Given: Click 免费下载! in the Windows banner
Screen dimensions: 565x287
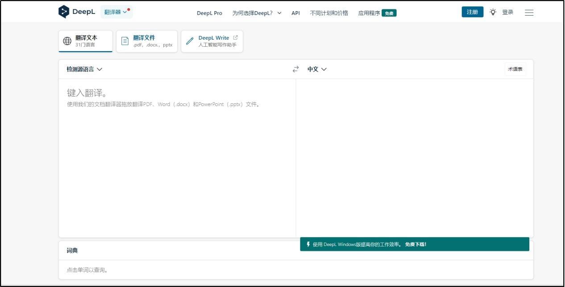Looking at the screenshot, I should coord(415,244).
